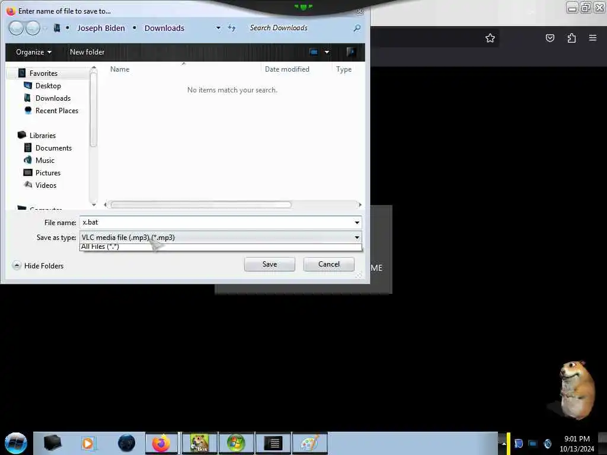Select Downloads under Favorites
This screenshot has height=455, width=607.
coord(53,98)
